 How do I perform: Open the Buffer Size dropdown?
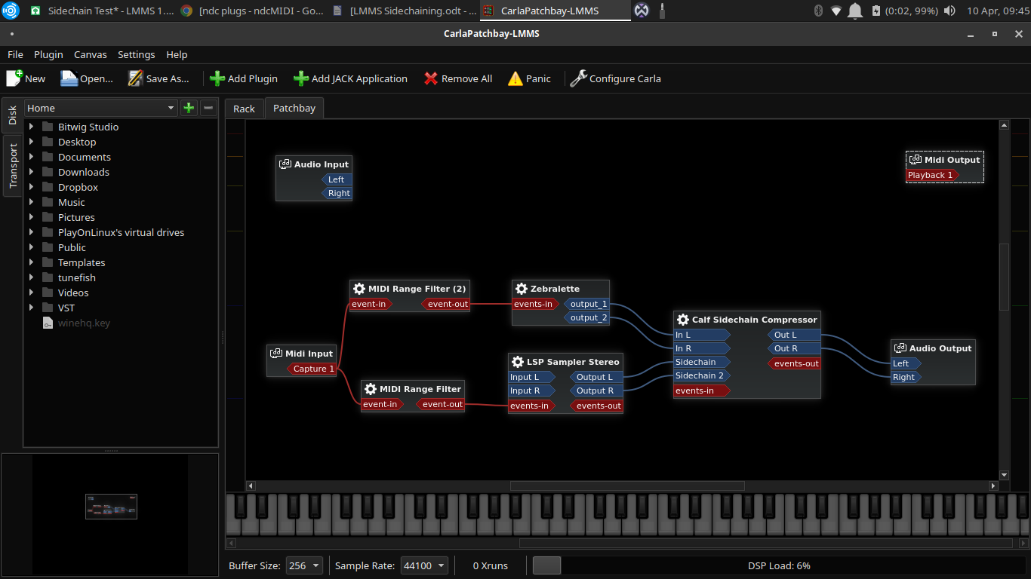pos(304,565)
